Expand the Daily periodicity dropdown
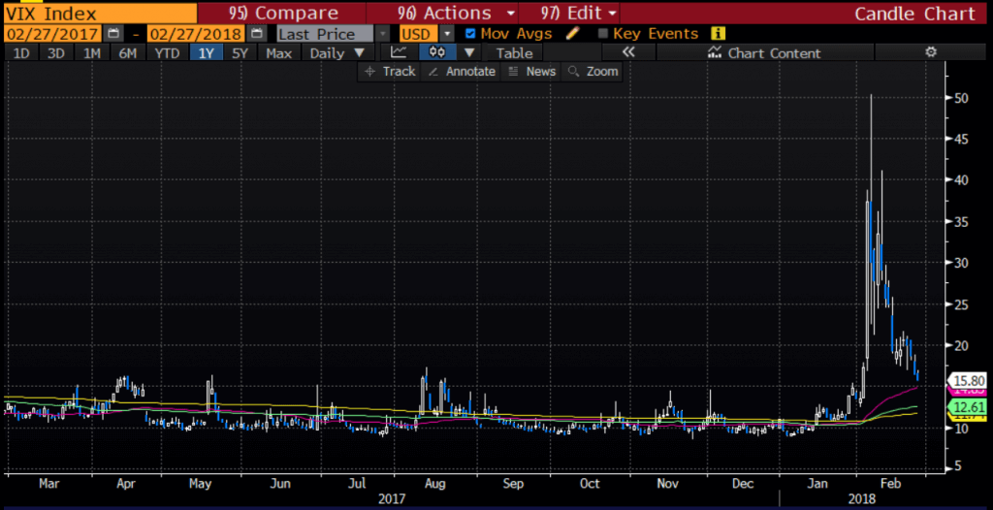This screenshot has width=993, height=510. click(x=337, y=52)
